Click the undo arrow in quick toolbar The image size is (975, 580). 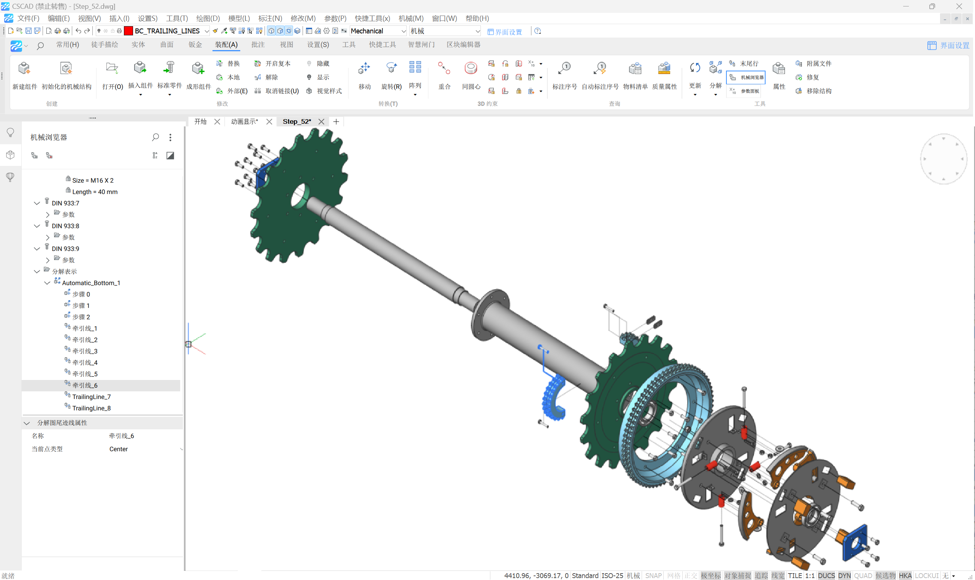click(78, 31)
